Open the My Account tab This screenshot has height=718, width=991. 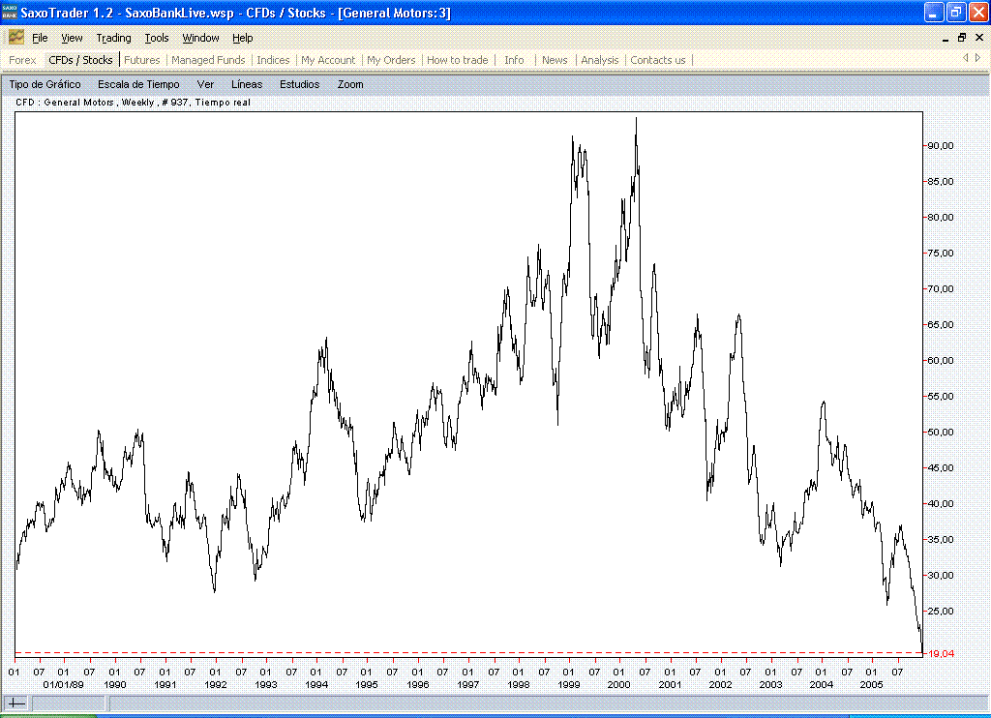point(328,60)
